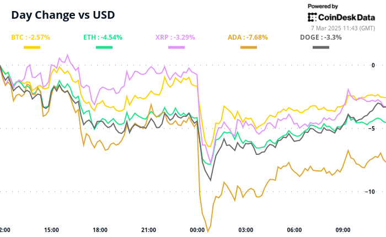
Task: Select the 00:00 time axis label
Action: pos(197,229)
